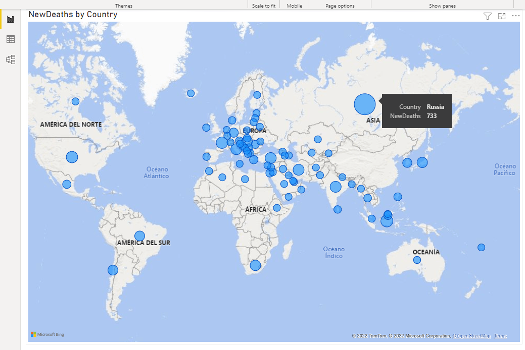Viewport: 525px width, 350px height.
Task: Select Scale to fit option
Action: coord(263,6)
